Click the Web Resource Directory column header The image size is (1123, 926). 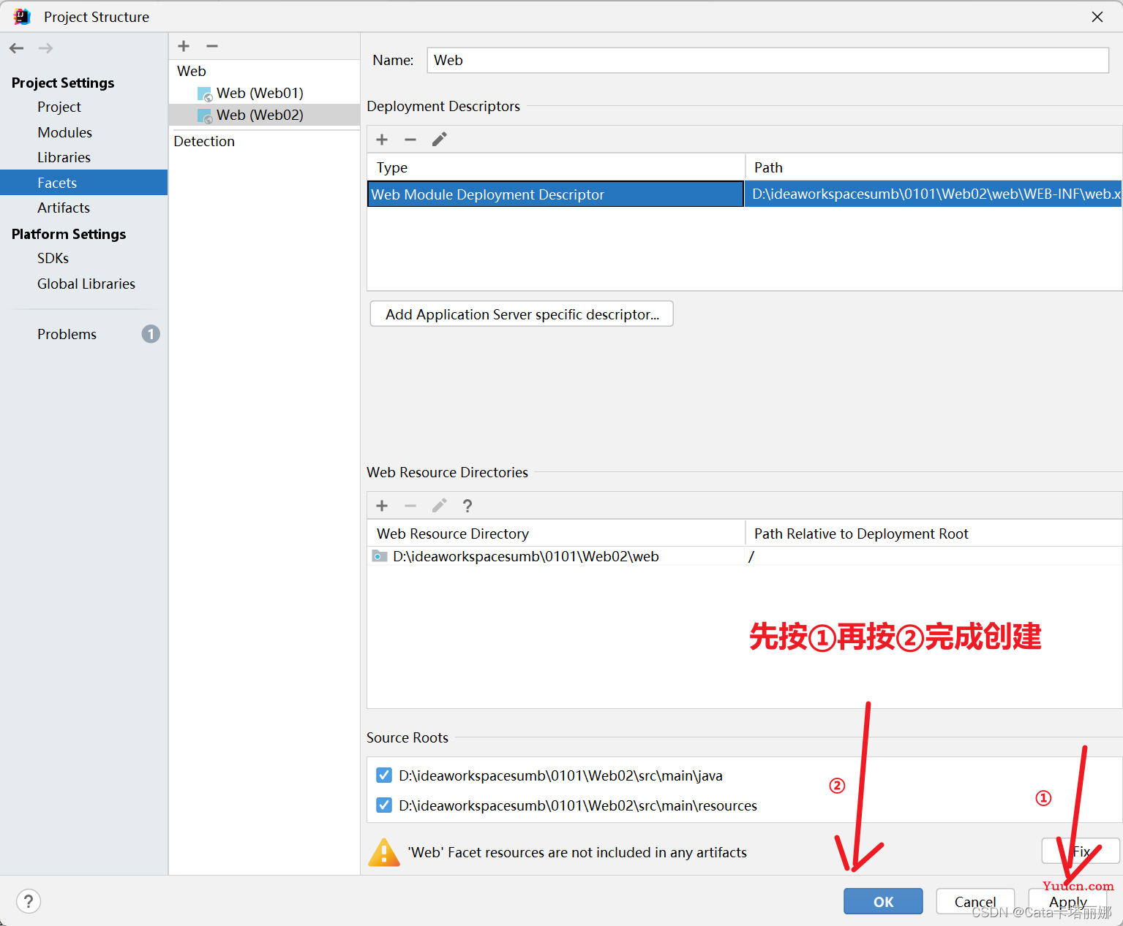point(556,534)
